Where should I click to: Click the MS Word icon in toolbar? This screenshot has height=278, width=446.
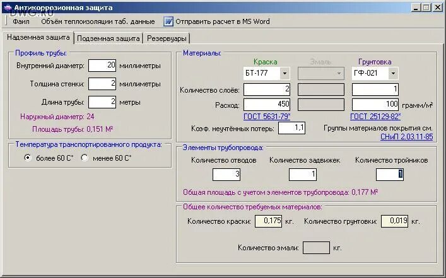pyautogui.click(x=168, y=21)
